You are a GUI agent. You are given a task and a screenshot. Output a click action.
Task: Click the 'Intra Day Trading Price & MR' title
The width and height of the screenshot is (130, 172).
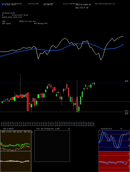coord(48,129)
